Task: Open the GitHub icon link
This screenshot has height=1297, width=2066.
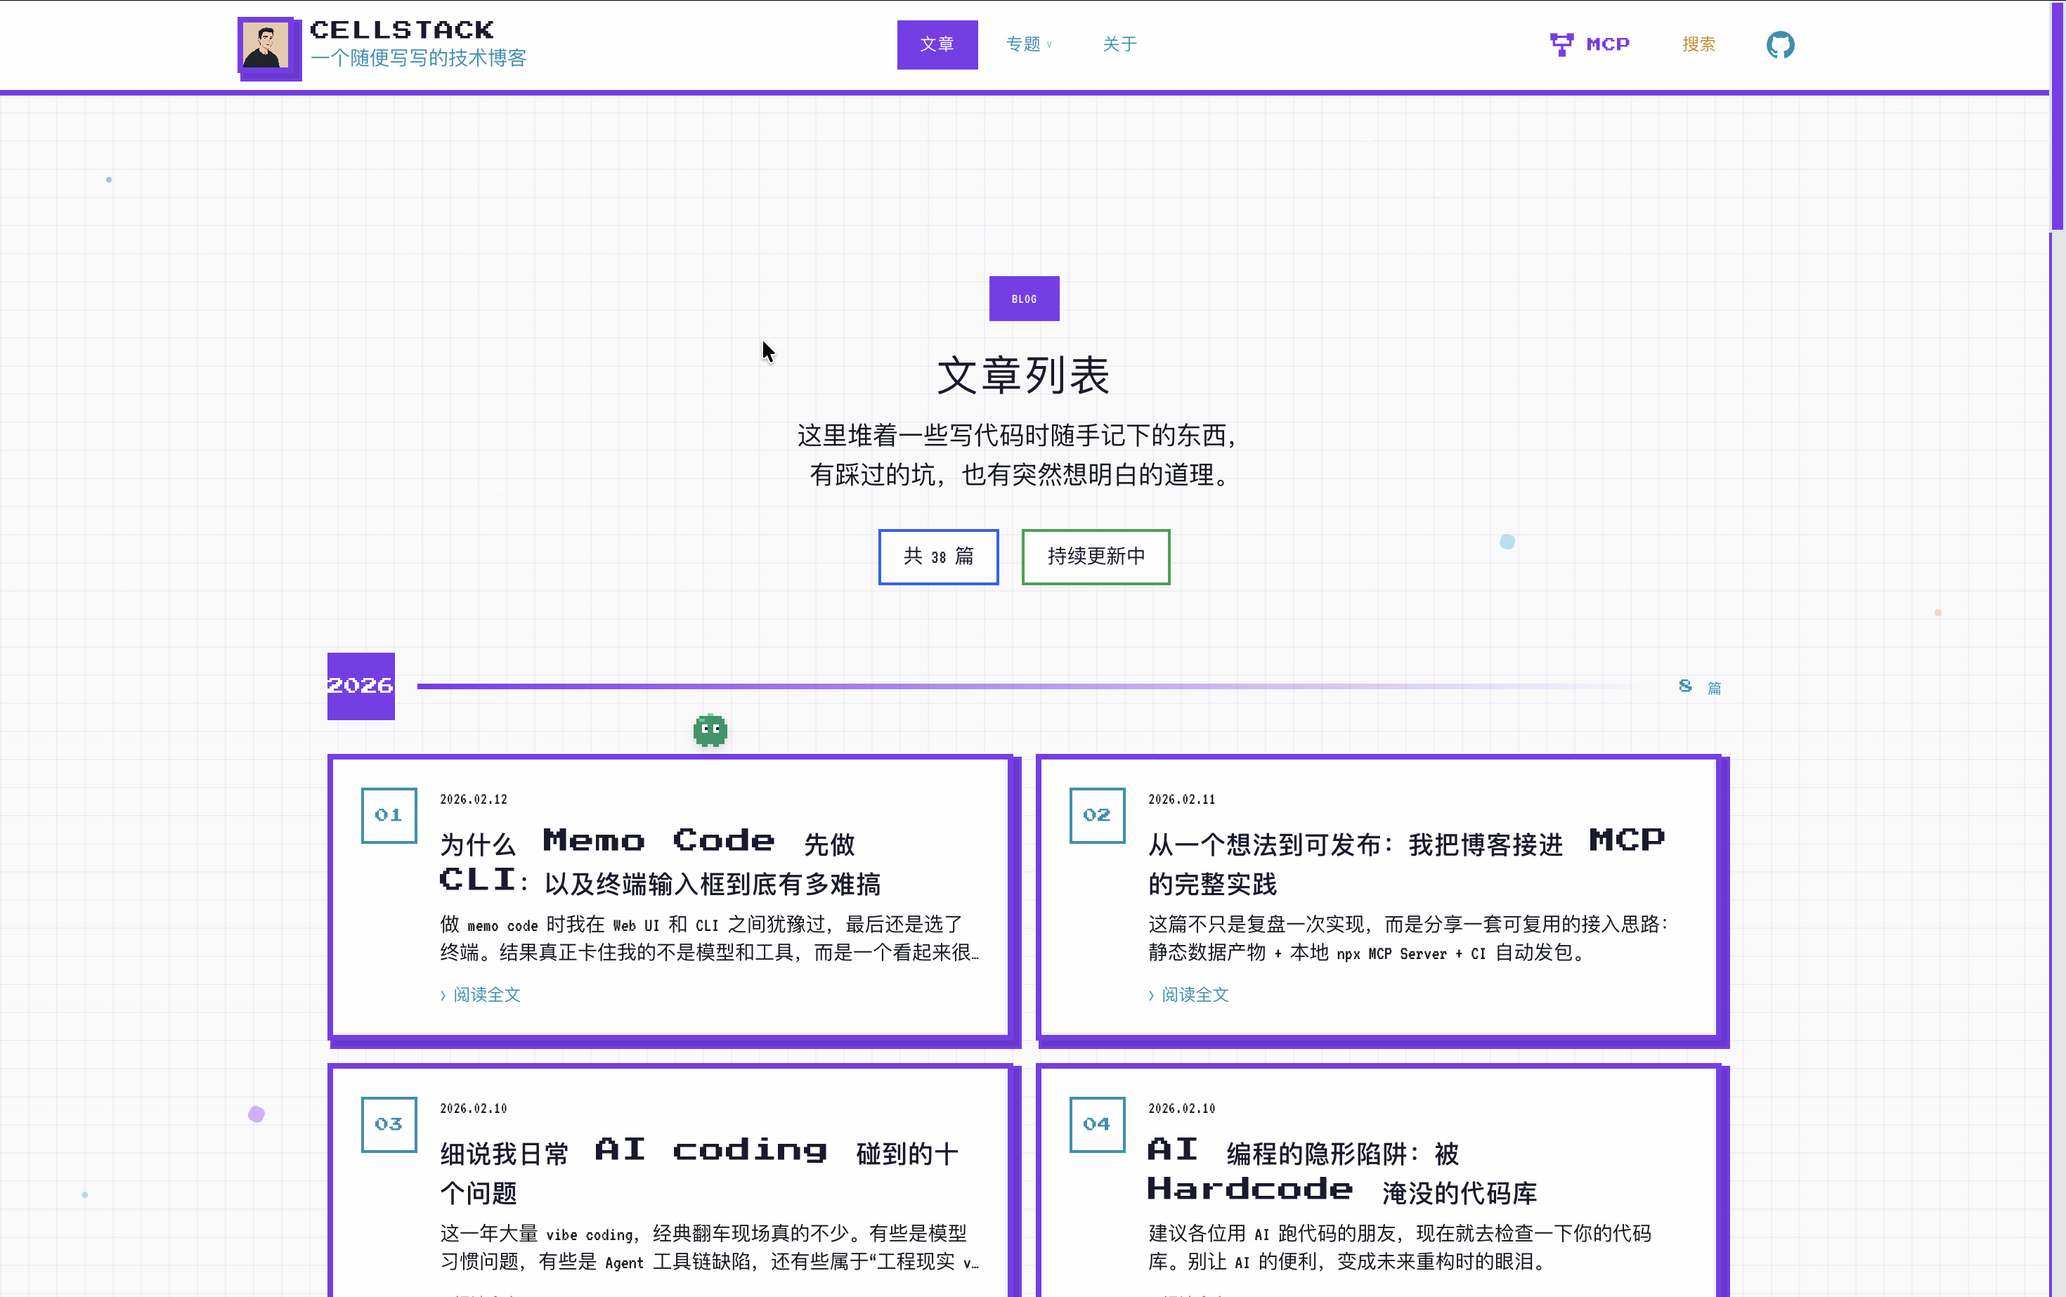Action: (1779, 44)
